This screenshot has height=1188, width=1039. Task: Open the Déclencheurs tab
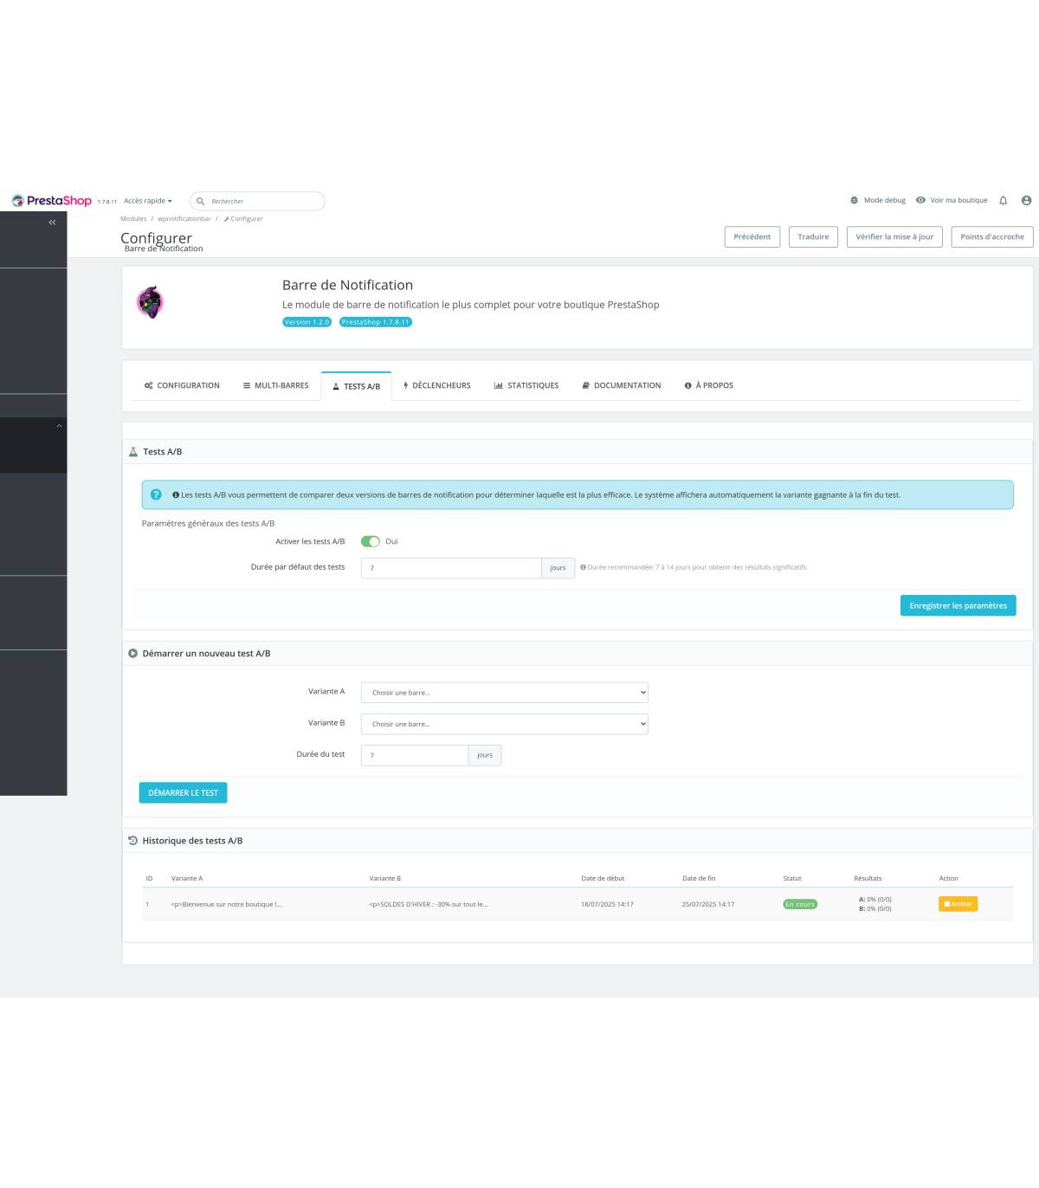tap(436, 386)
